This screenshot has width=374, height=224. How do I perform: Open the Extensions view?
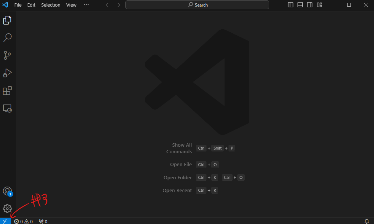7,91
